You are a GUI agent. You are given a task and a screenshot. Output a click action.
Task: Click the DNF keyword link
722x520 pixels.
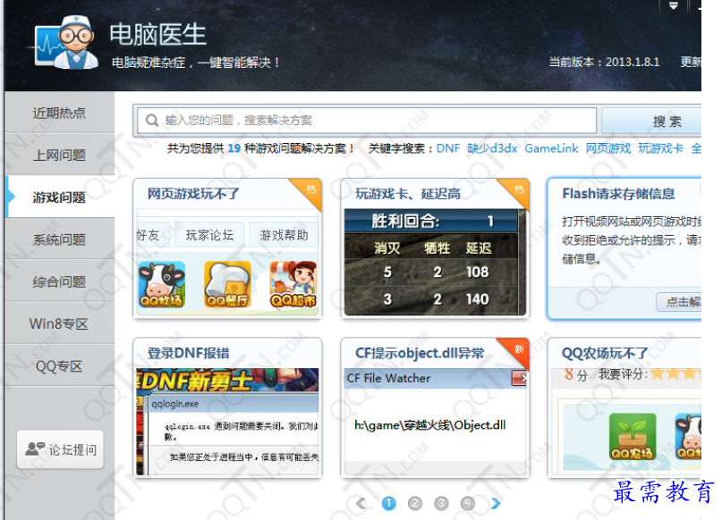click(447, 148)
